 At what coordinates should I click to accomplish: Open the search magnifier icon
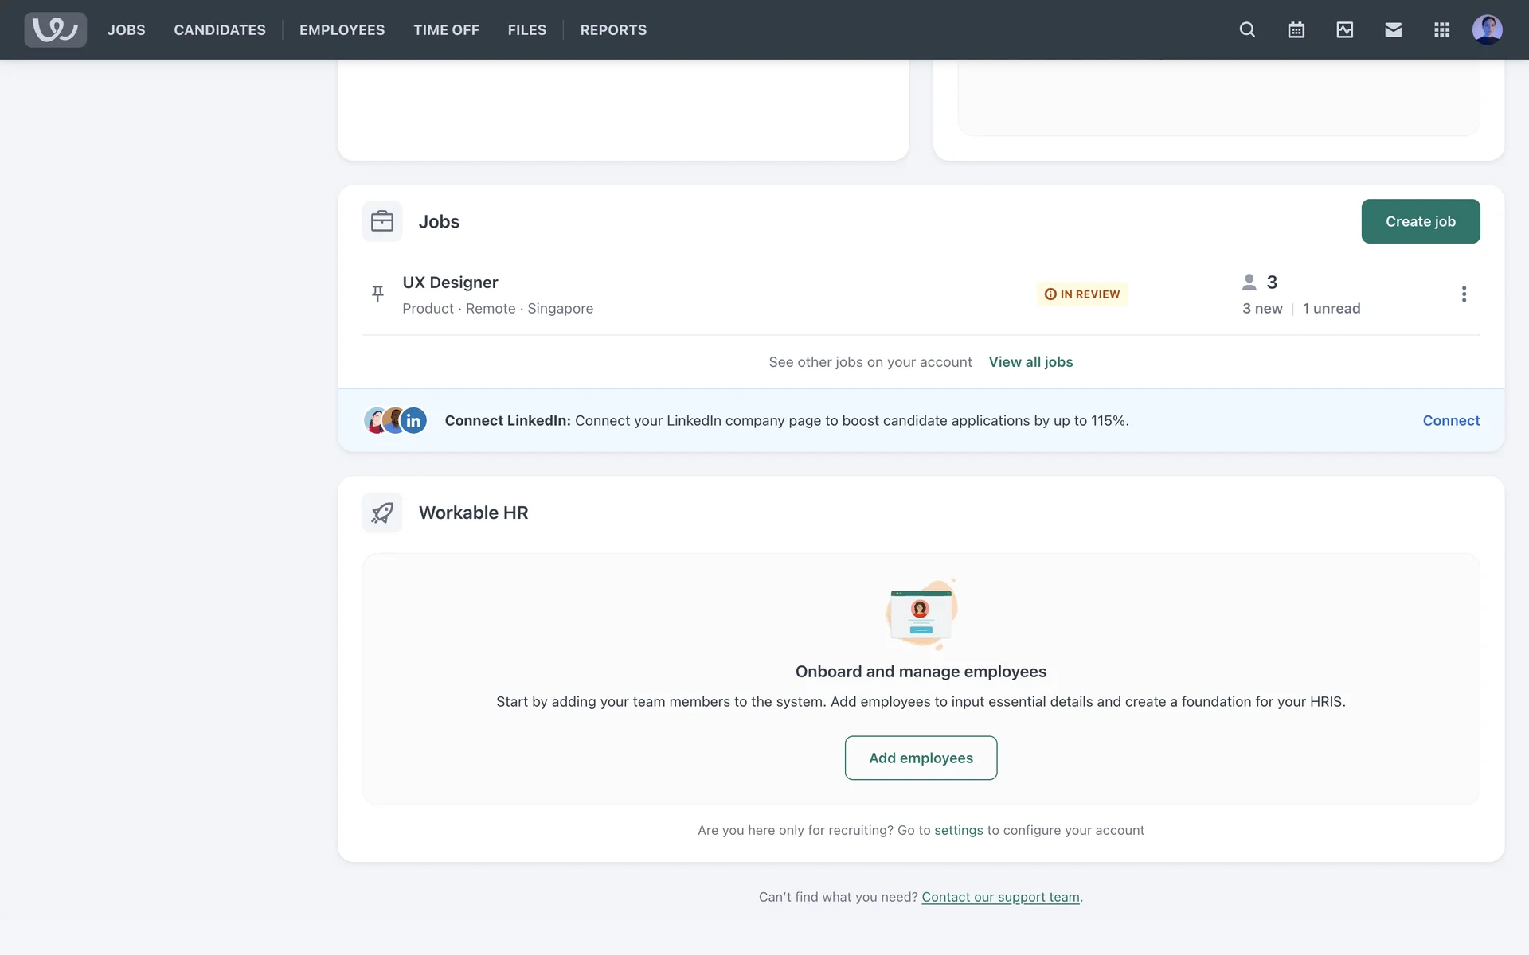(1247, 30)
